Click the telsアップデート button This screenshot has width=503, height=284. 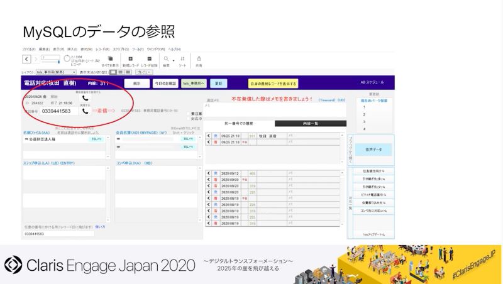tap(373, 234)
